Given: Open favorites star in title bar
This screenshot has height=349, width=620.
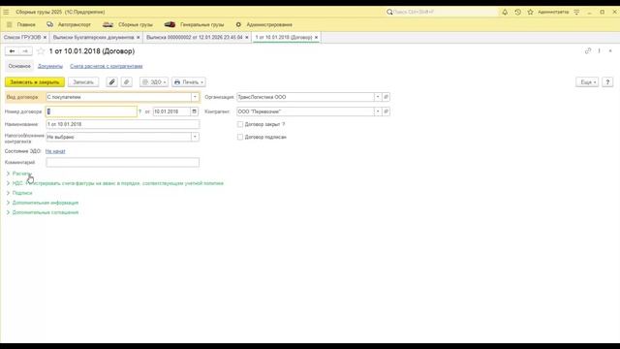Looking at the screenshot, I should tap(530, 12).
